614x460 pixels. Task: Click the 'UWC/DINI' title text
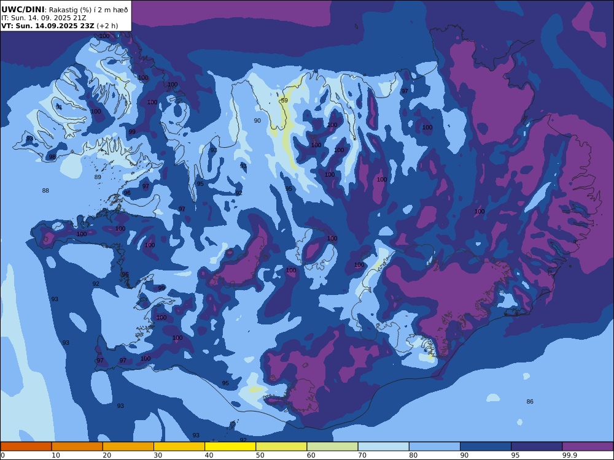click(x=23, y=10)
